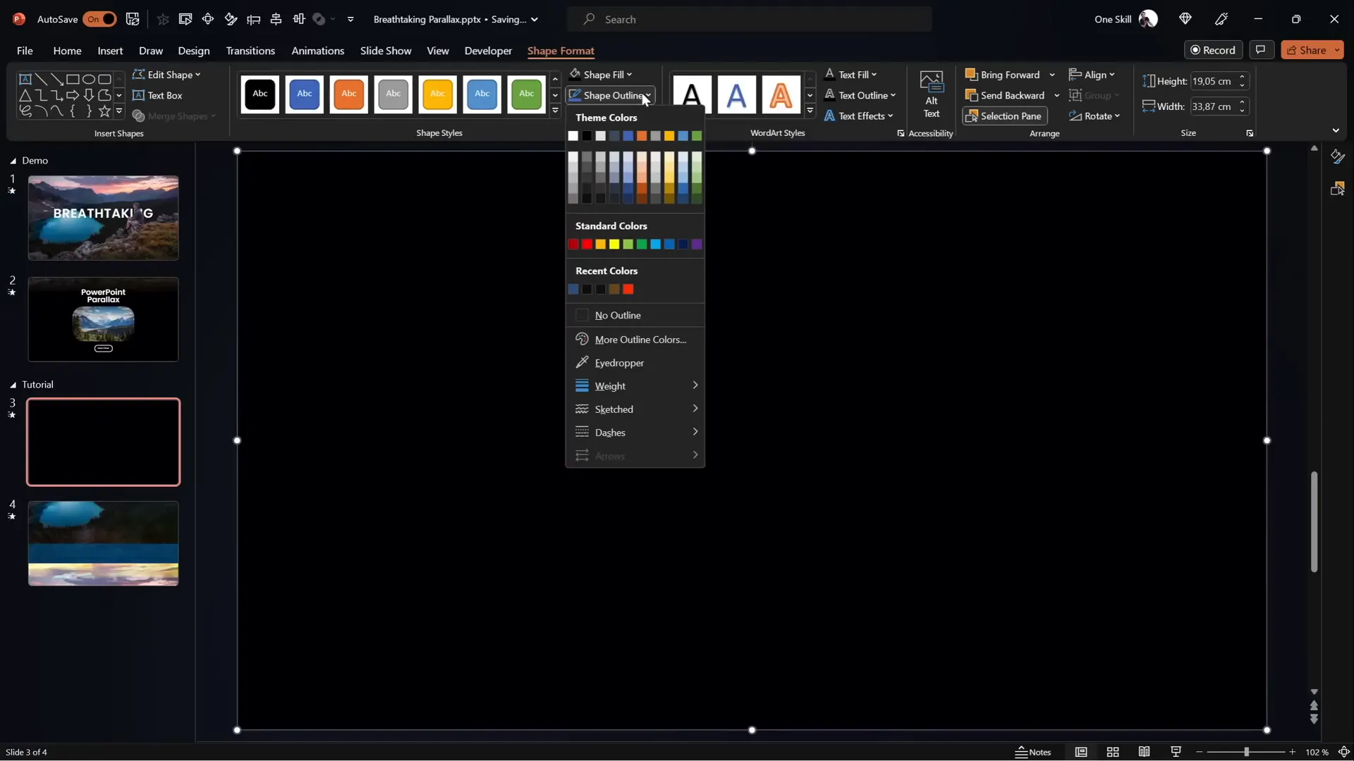Activate the Eyedropper for outline color
This screenshot has width=1354, height=761.
coord(618,362)
